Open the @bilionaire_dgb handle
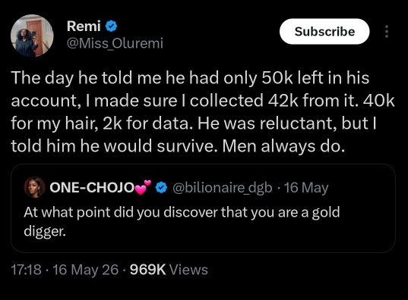Screen dimensions: 408x300 coord(223,188)
